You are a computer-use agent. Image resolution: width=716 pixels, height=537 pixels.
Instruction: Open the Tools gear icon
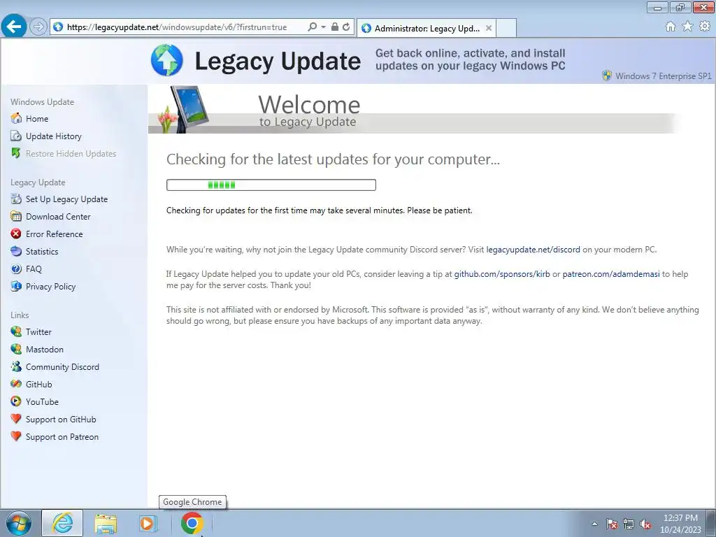coord(705,27)
